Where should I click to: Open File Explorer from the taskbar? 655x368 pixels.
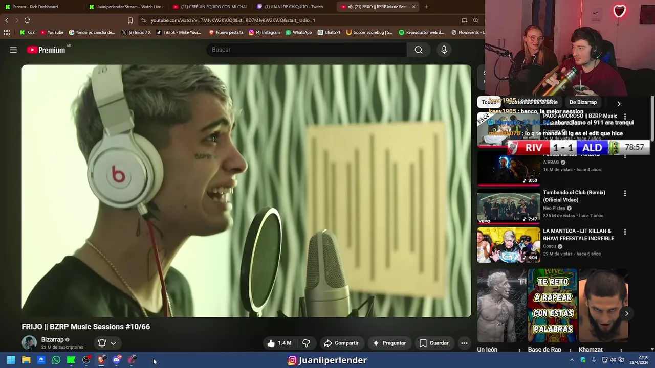[x=26, y=360]
